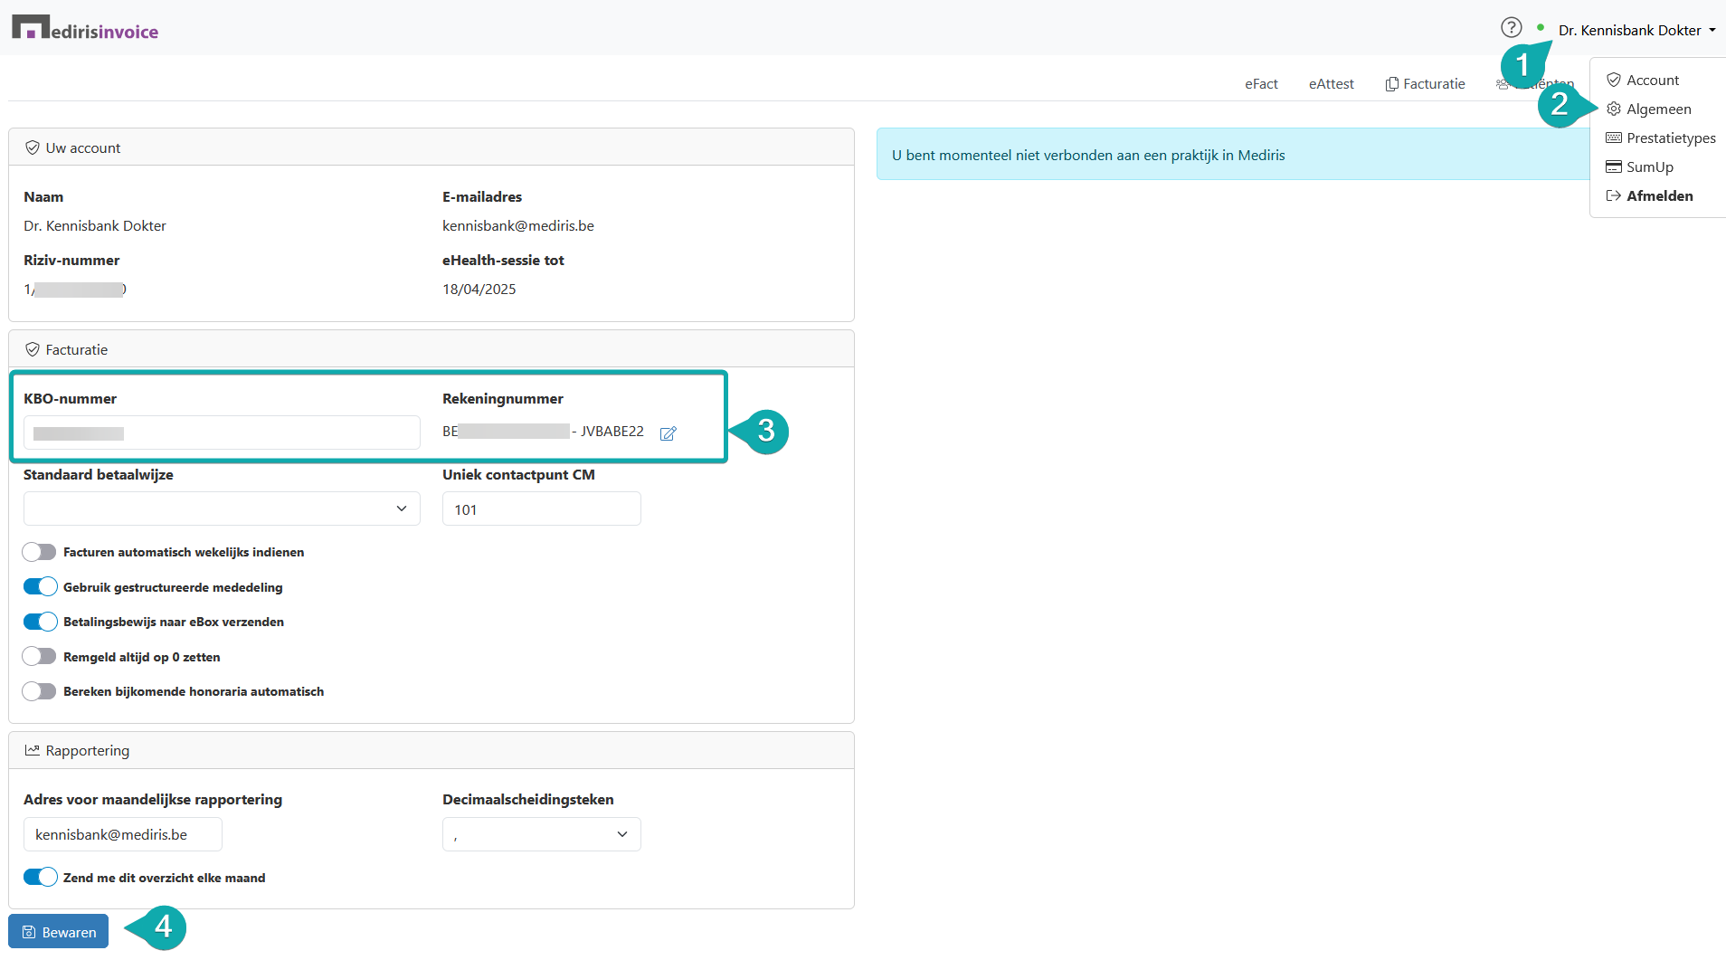Click the shield icon in Facturatie panel header
This screenshot has width=1726, height=960.
click(33, 349)
